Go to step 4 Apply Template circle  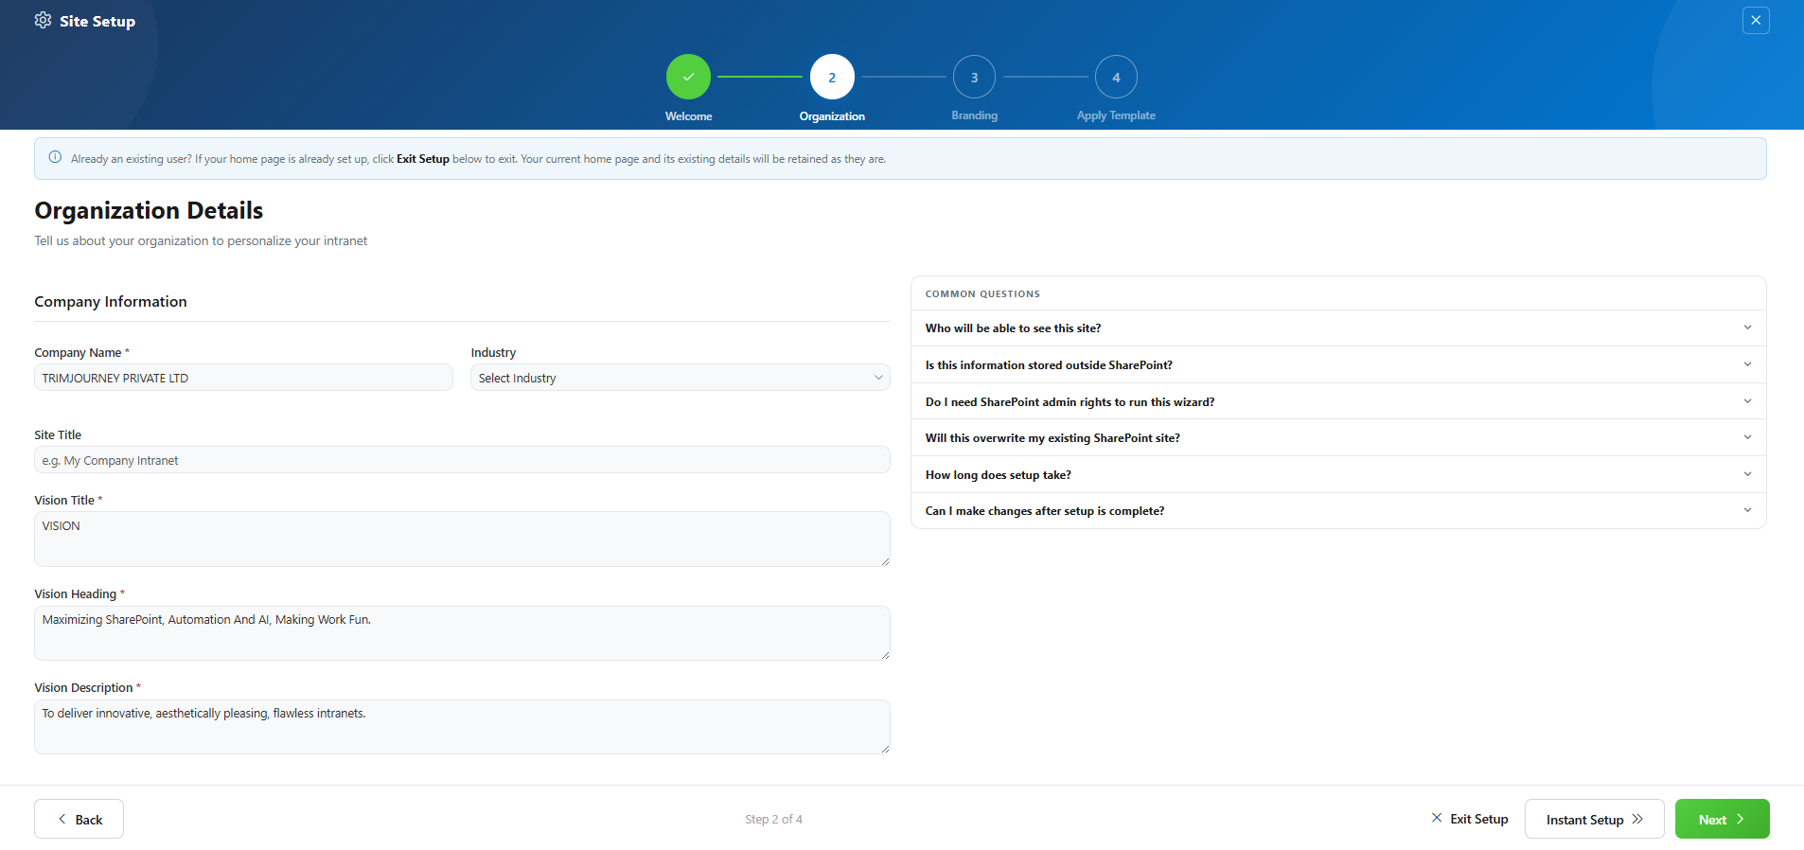[x=1116, y=77]
